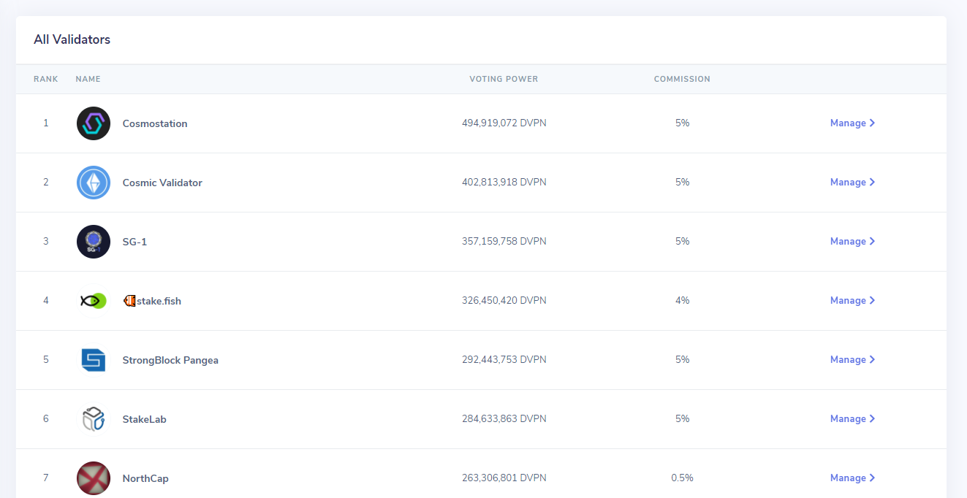Click rank number 1 in Cosmostation row
Image resolution: width=967 pixels, height=498 pixels.
coord(46,123)
